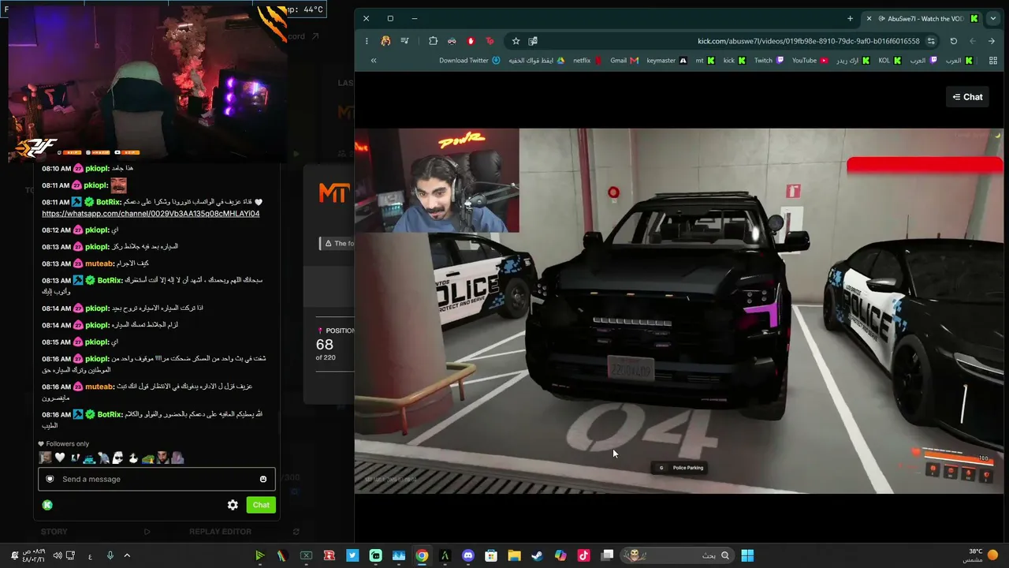Image resolution: width=1009 pixels, height=568 pixels.
Task: Open the weather widget showing 38°C
Action: [x=981, y=555]
